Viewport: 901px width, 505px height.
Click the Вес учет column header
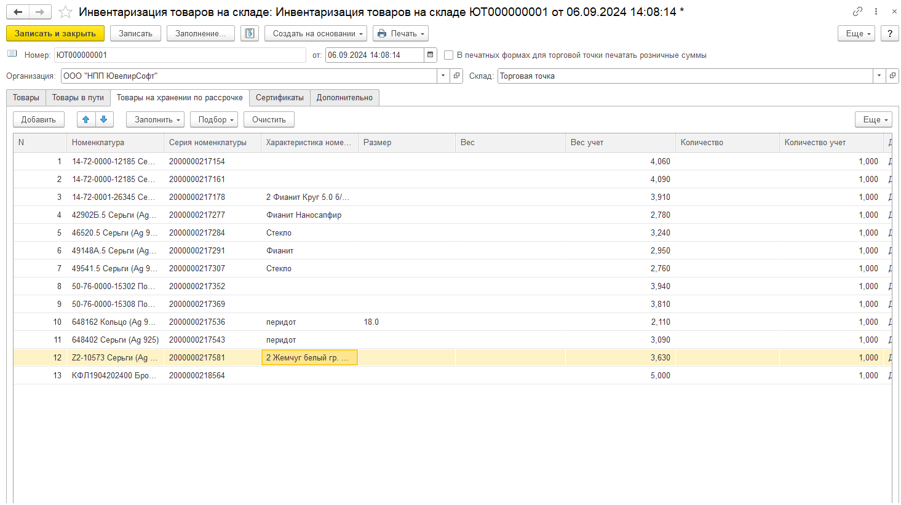tap(620, 142)
